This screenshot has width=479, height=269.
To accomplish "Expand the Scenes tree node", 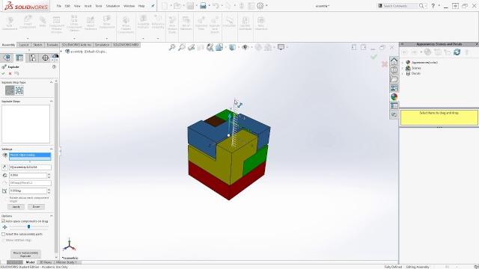I will (403, 68).
